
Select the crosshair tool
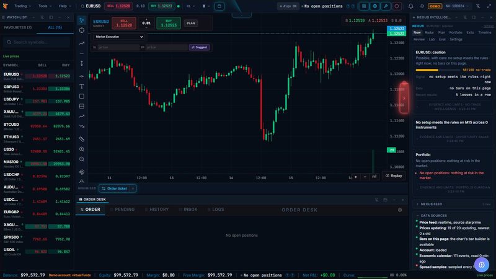point(82,30)
